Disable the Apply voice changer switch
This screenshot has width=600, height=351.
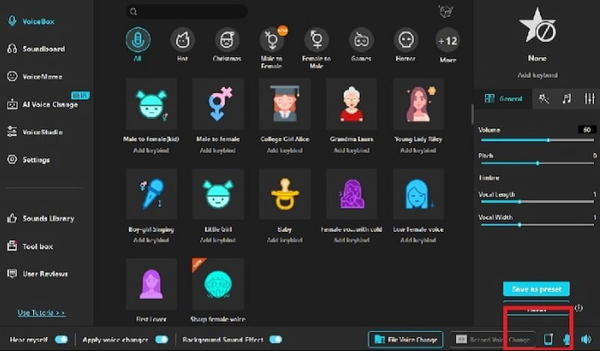point(161,340)
